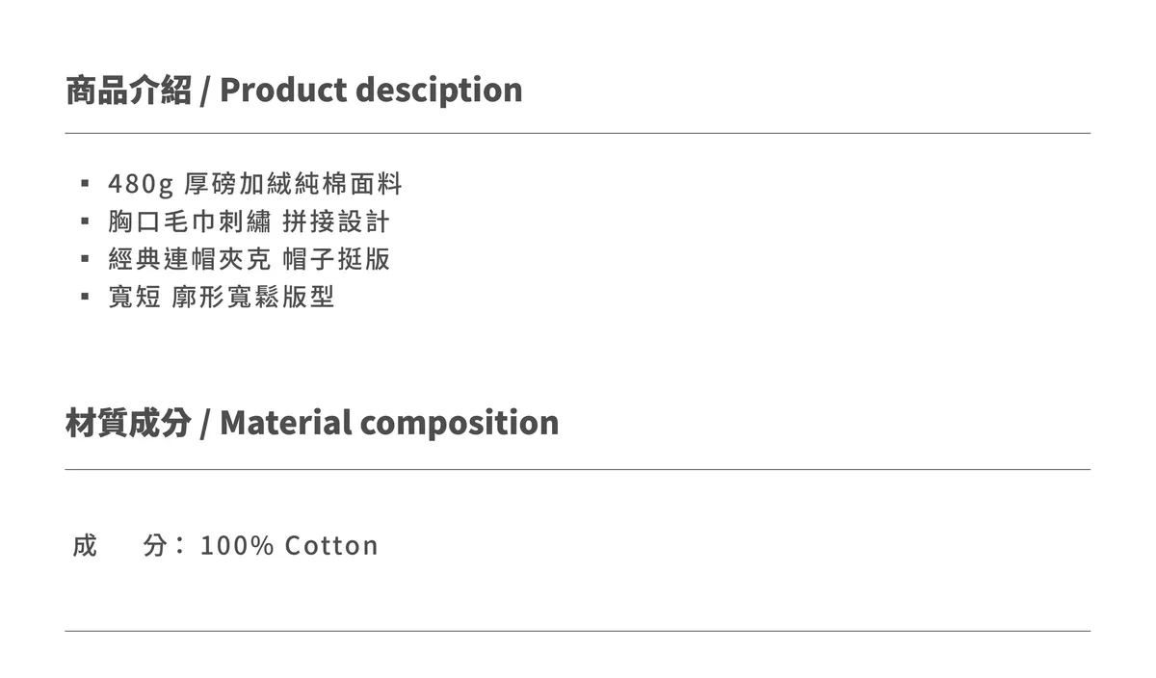The height and width of the screenshot is (678, 1156).
Task: Click the 胸口毛巾刺繡 text
Action: pyautogui.click(x=190, y=222)
